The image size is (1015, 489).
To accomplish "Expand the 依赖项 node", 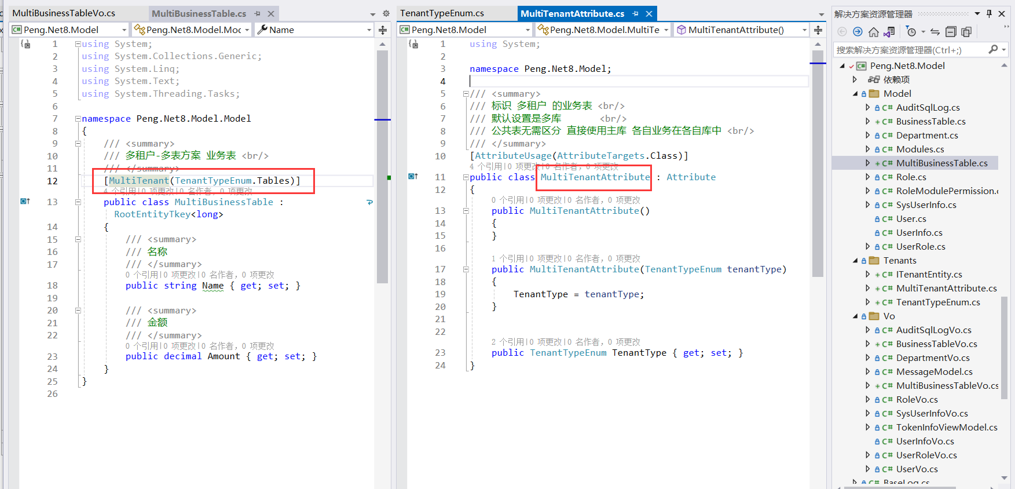I will [x=855, y=80].
